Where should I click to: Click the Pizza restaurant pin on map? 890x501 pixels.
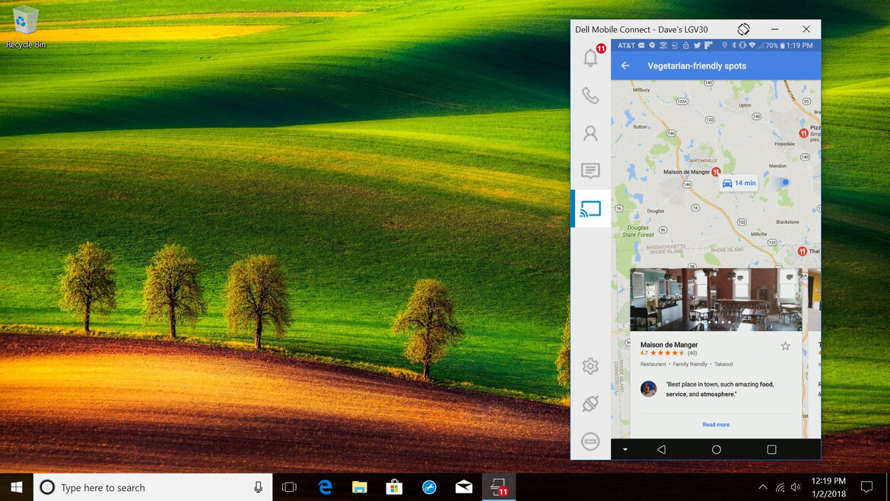(x=803, y=133)
